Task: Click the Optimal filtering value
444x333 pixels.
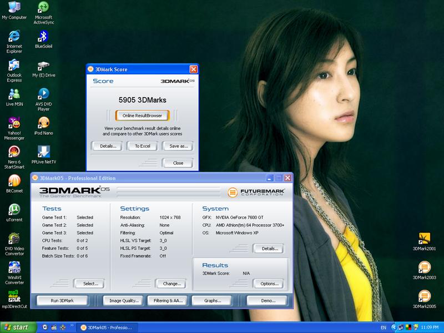Action: pos(166,233)
